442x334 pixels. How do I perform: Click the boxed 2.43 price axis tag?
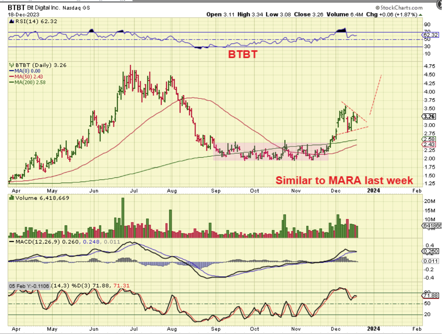(429, 144)
